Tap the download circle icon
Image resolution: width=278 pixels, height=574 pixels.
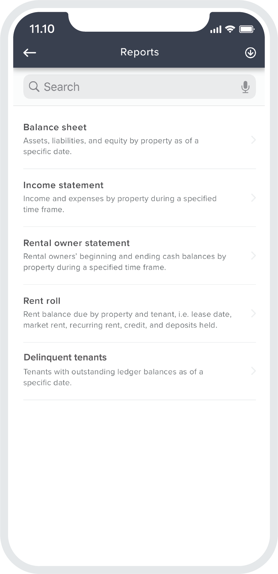click(x=250, y=53)
